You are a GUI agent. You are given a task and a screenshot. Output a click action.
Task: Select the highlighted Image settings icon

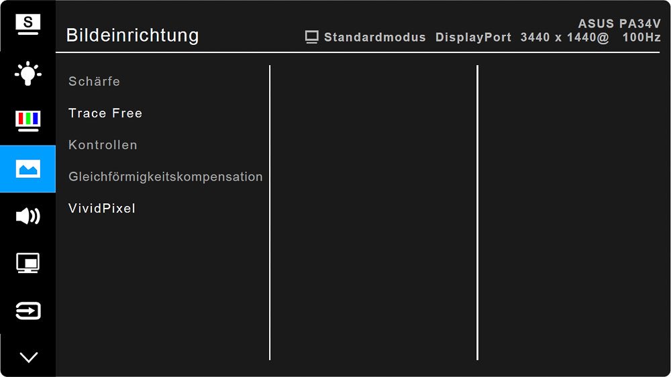coord(28,168)
